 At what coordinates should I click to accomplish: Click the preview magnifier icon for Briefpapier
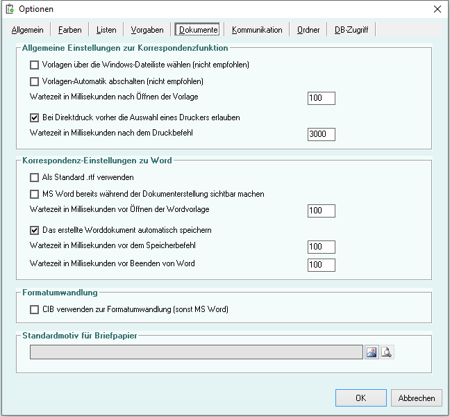tap(387, 352)
